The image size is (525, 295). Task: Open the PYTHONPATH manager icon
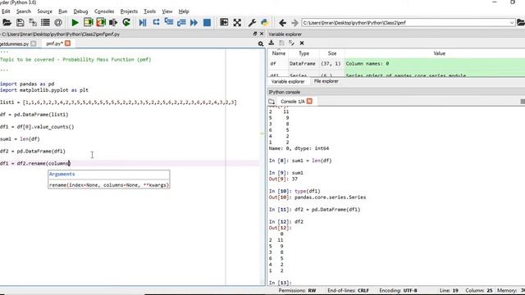[x=264, y=22]
